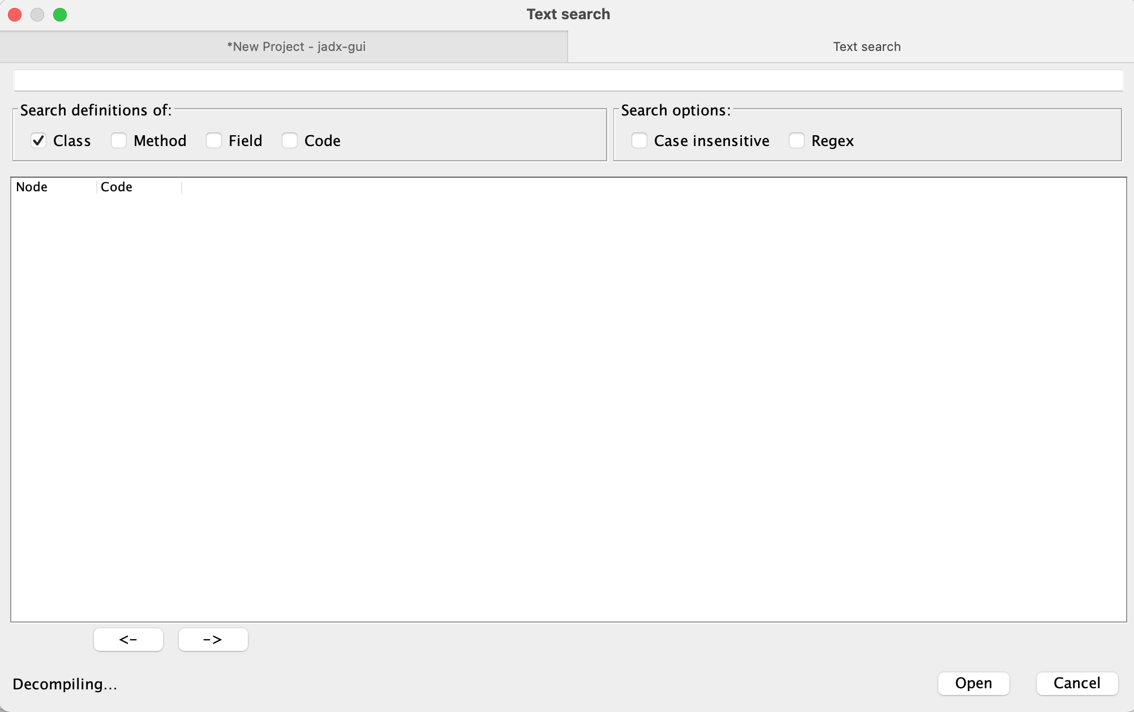
Task: Enable the Case insensitive option
Action: tap(639, 140)
